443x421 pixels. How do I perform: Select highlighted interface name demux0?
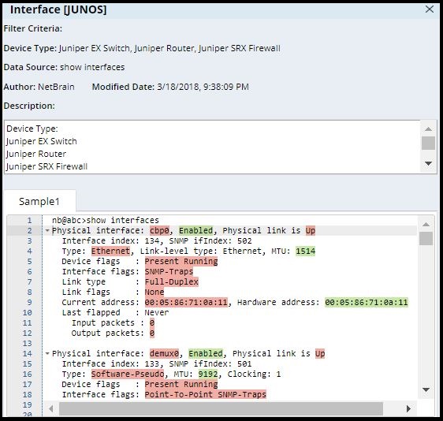click(165, 353)
